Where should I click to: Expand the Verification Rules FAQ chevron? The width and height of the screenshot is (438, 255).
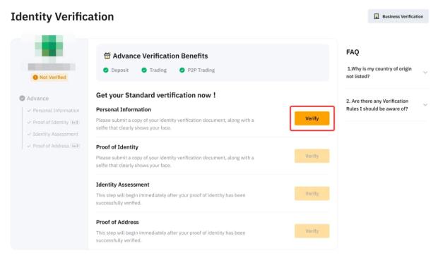click(x=425, y=105)
